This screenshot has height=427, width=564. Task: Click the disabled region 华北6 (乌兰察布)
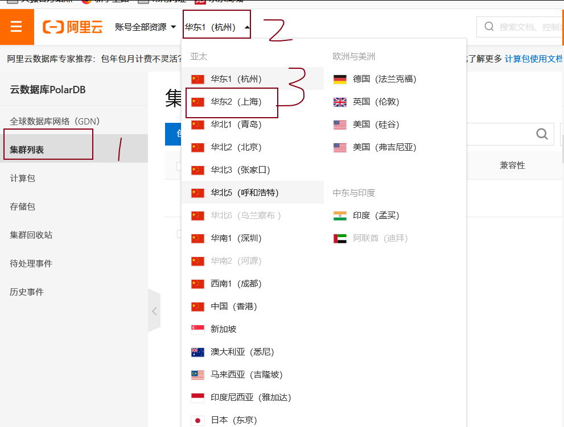253,215
